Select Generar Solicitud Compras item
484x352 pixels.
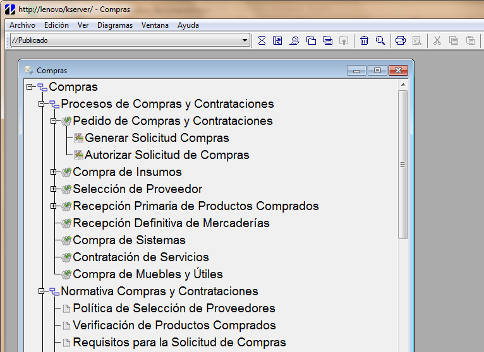click(x=157, y=138)
